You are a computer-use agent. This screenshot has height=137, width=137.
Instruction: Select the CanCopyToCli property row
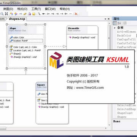click(x=126, y=40)
